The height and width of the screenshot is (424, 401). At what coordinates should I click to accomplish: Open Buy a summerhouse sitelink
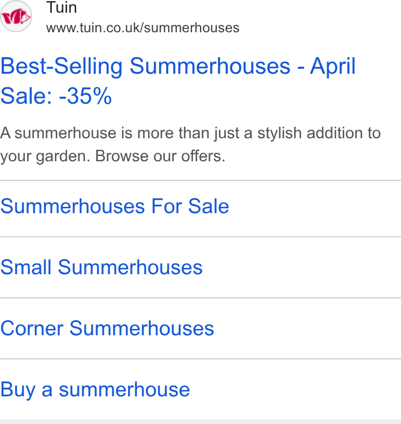pos(95,390)
